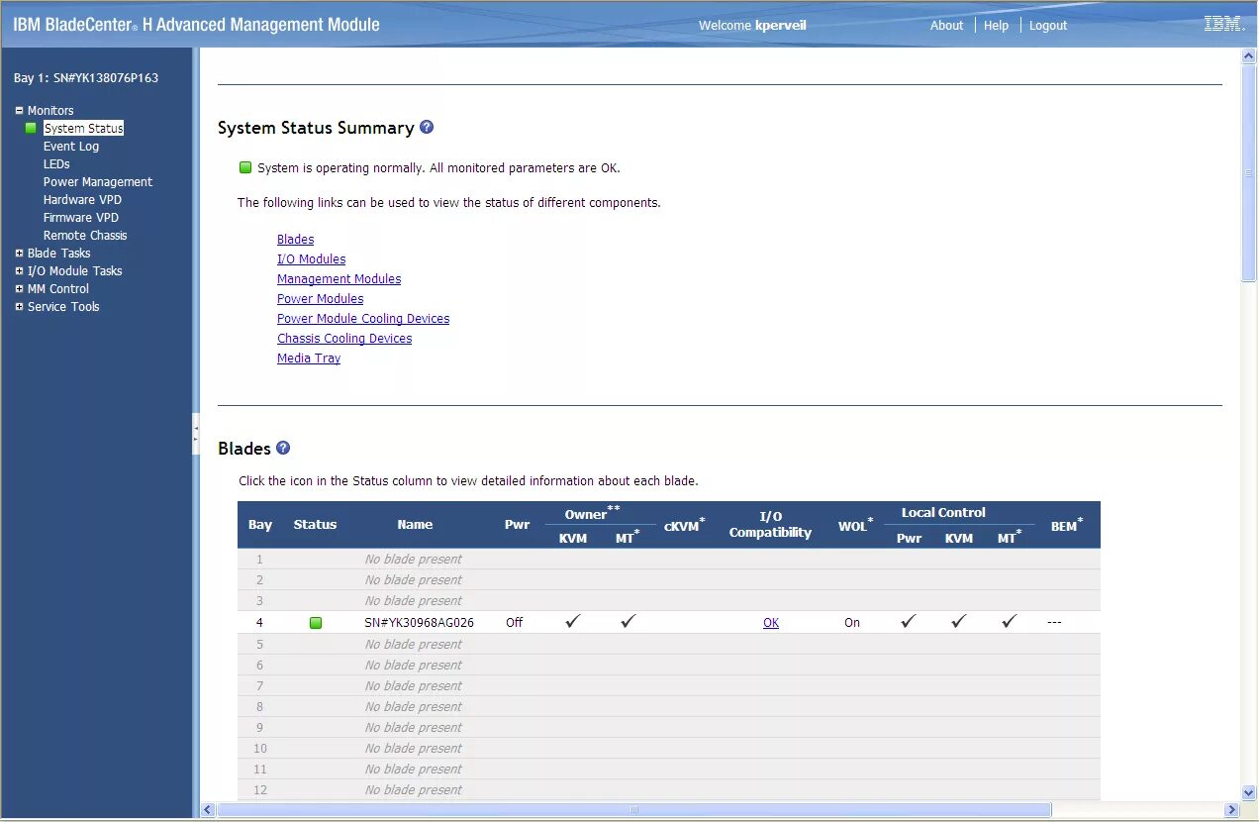
Task: Click vertical scrollbar up arrow
Action: click(x=1249, y=57)
